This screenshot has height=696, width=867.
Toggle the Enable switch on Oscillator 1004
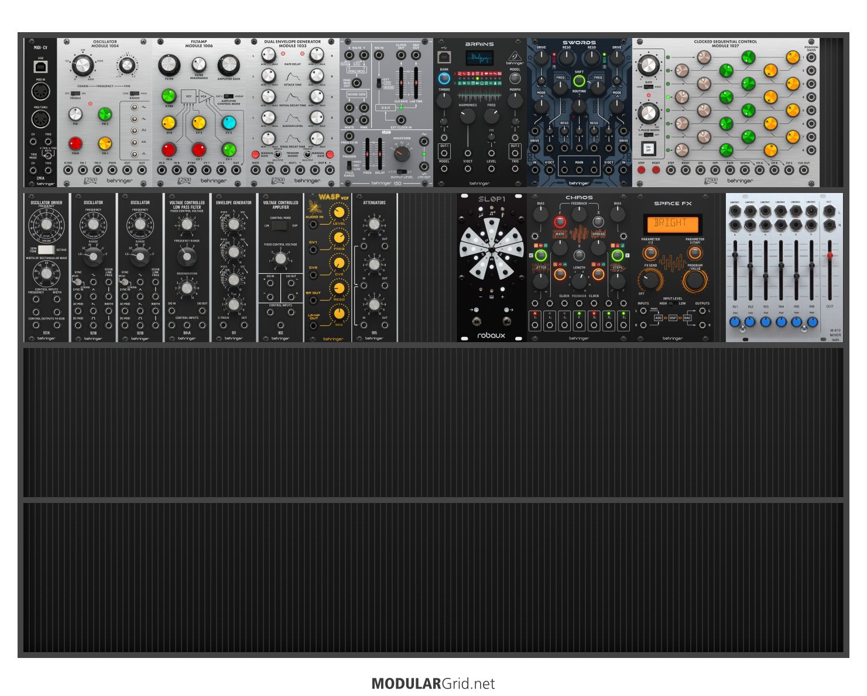(75, 93)
